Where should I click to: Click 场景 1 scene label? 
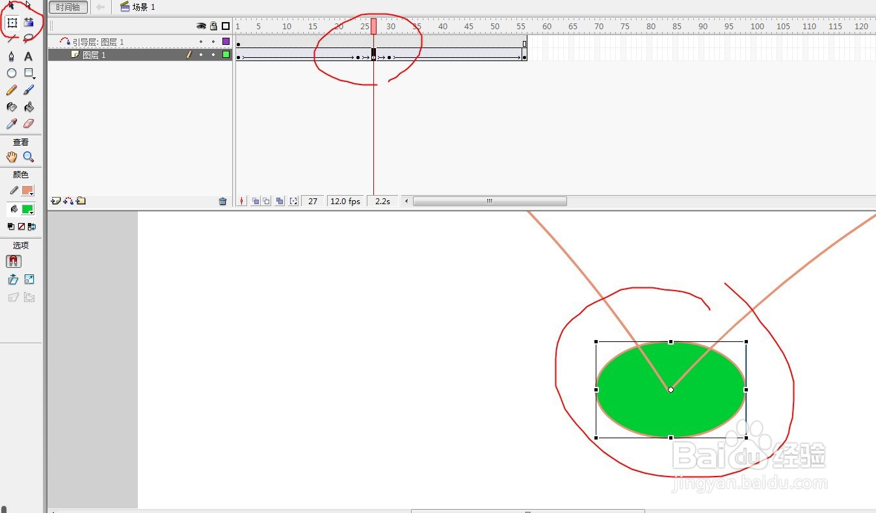(x=144, y=7)
